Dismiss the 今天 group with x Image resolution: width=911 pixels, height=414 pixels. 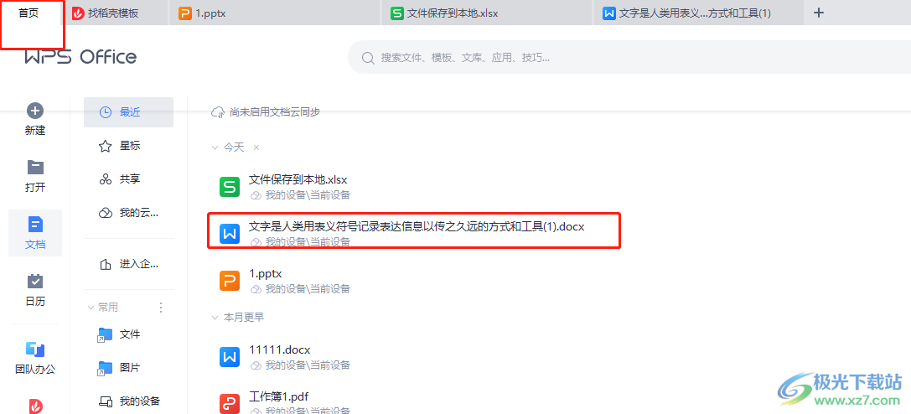[x=256, y=147]
